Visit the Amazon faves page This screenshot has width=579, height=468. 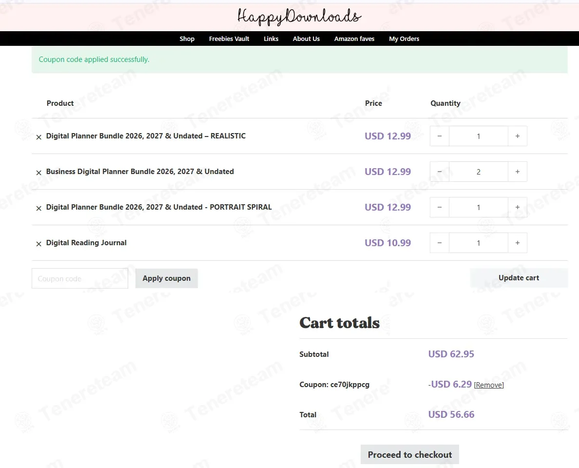354,39
